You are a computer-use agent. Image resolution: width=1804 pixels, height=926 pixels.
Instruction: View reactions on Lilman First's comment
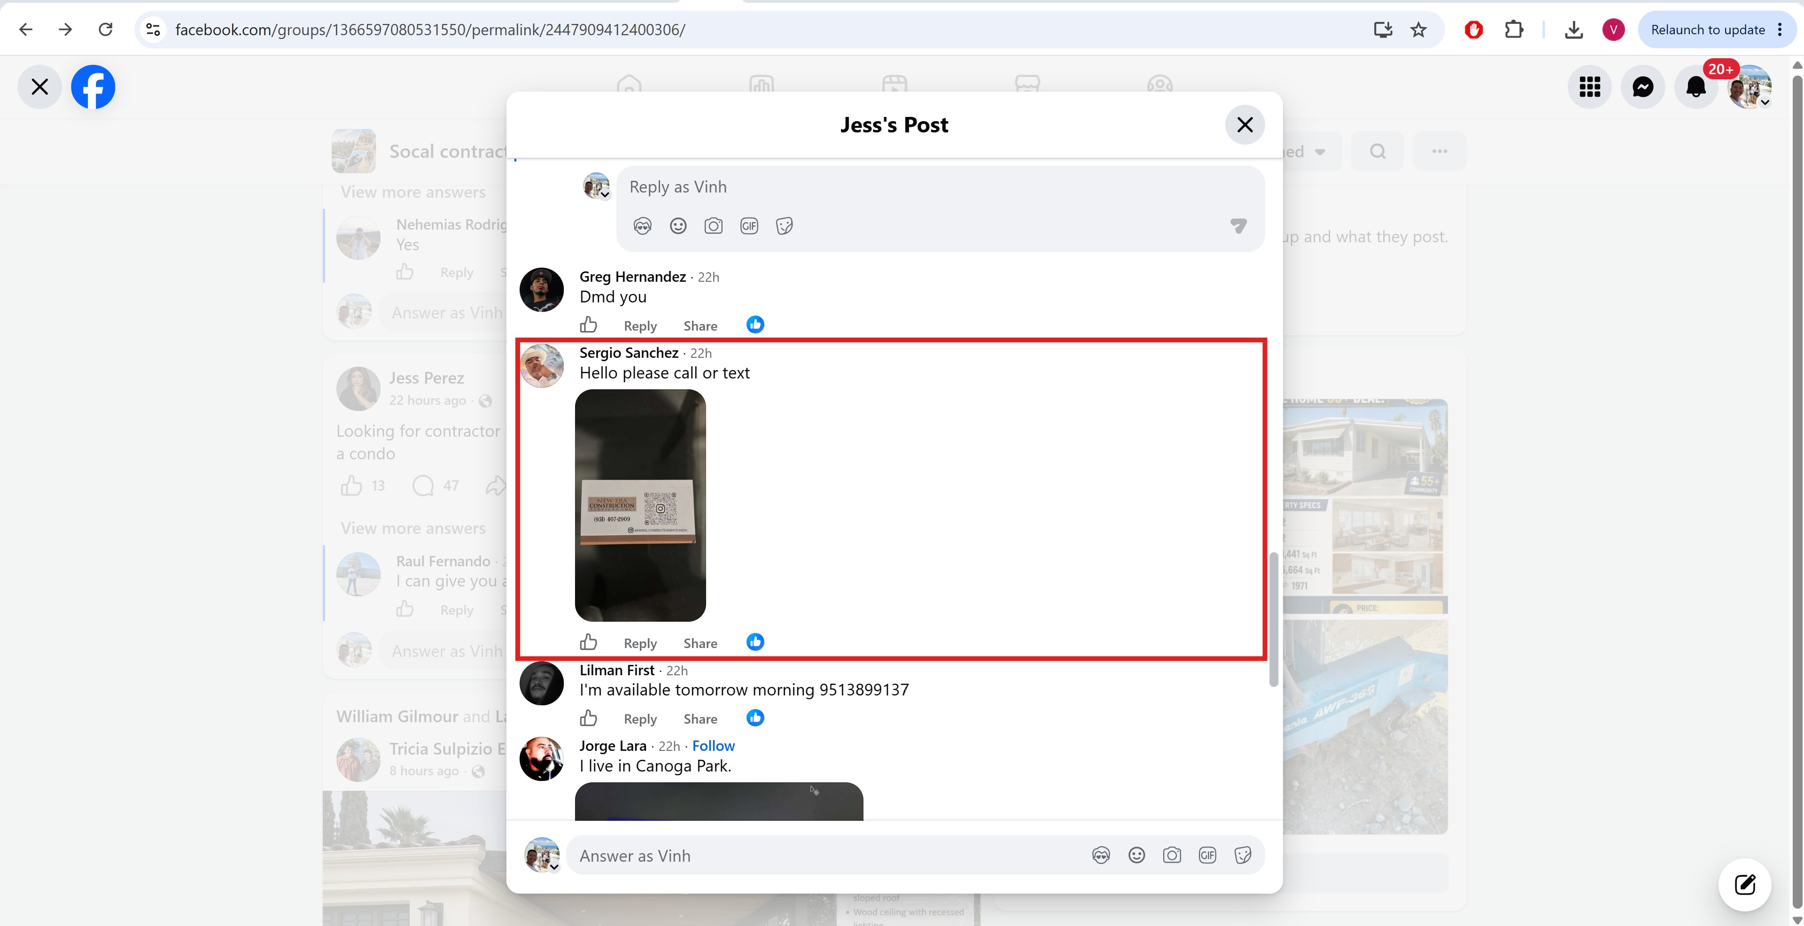click(755, 718)
